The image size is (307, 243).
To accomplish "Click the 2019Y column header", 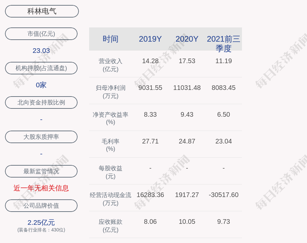I will point(150,39).
